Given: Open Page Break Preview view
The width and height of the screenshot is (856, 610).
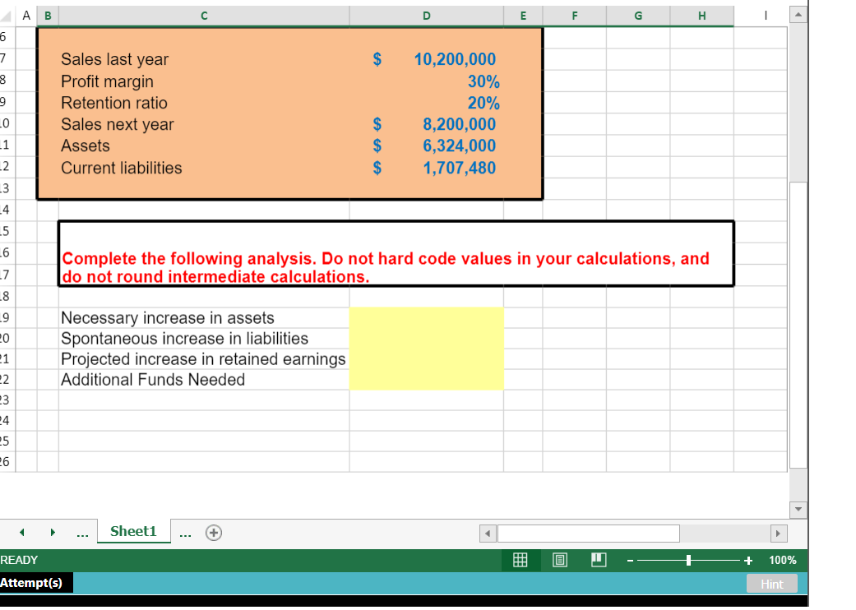Looking at the screenshot, I should pos(599,560).
